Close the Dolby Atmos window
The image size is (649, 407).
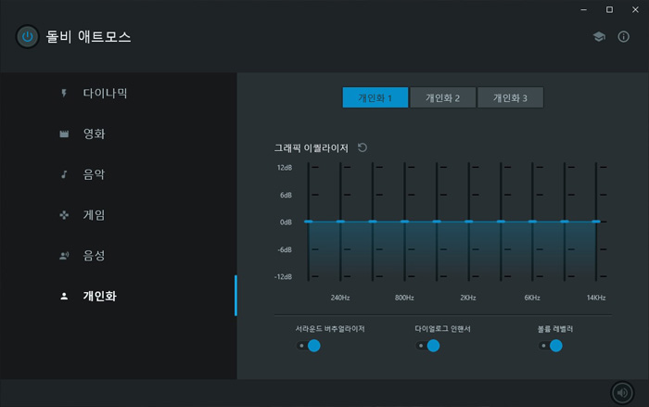point(635,9)
